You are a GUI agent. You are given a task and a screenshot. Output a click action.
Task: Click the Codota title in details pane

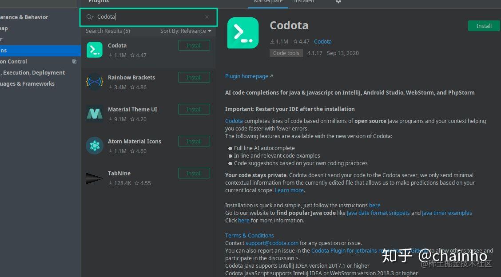(289, 26)
